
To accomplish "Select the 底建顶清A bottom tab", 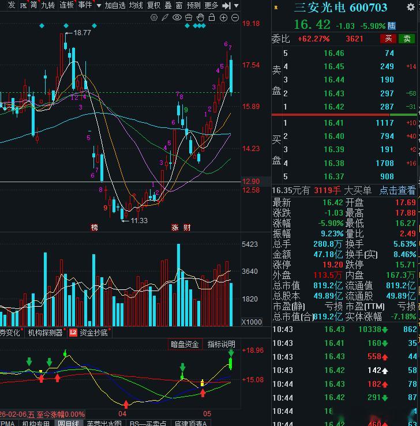I will [x=190, y=423].
